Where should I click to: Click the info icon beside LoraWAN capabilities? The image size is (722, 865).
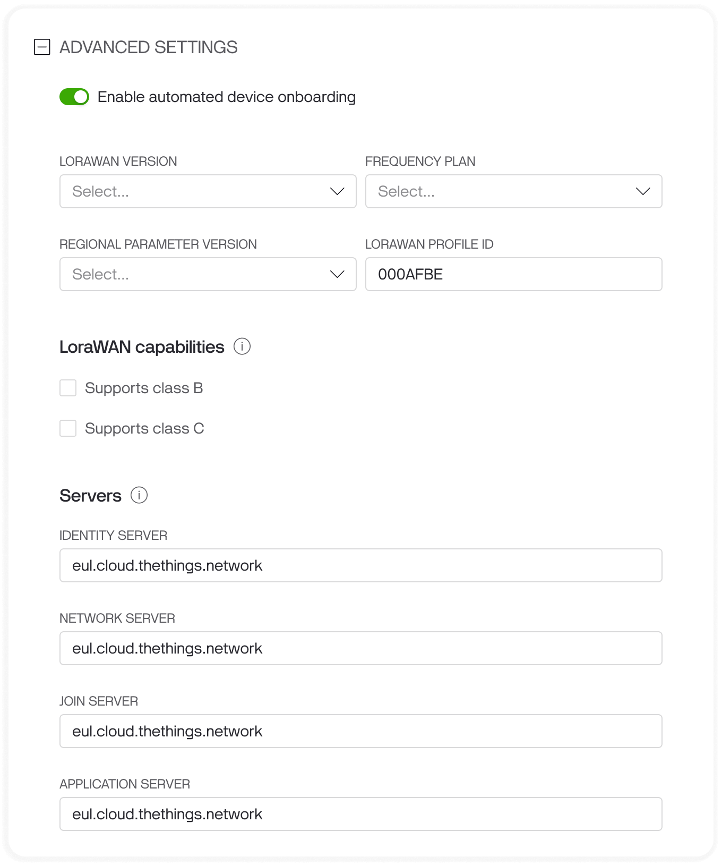(243, 347)
